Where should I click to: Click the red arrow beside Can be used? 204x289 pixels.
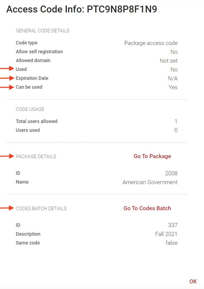pyautogui.click(x=7, y=87)
